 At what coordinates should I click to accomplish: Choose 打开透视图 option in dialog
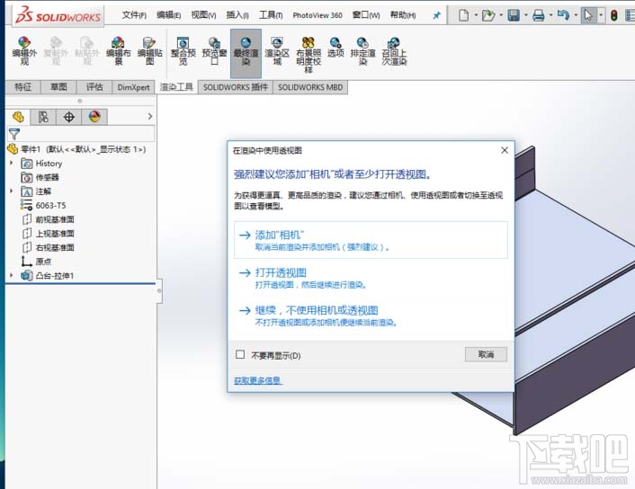[x=371, y=278]
